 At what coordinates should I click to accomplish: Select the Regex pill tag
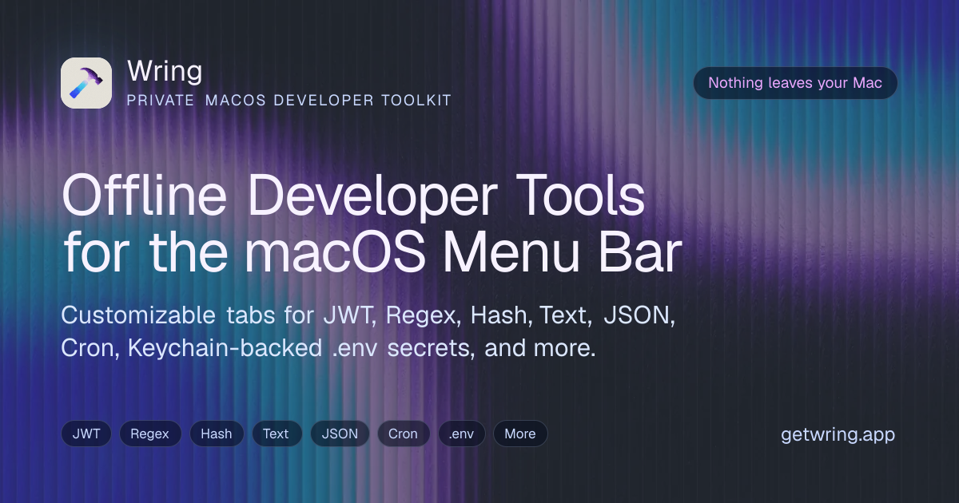(x=150, y=434)
